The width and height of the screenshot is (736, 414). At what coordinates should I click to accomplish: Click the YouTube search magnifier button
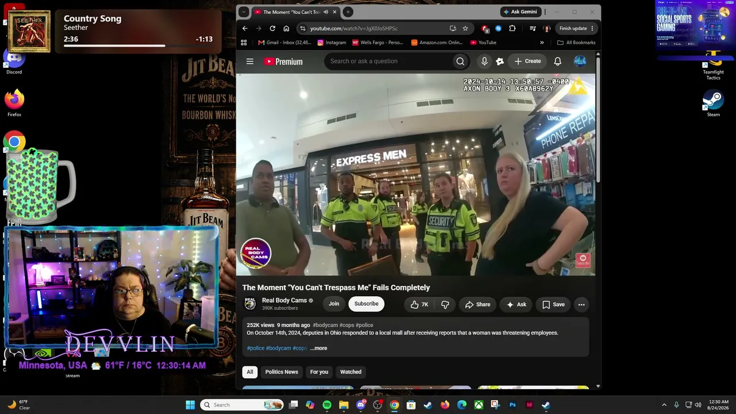460,61
